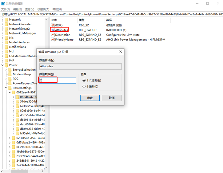Image resolution: width=223 pixels, height=173 pixels.
Task: Confirm with the 确定 button
Action: (x=90, y=98)
